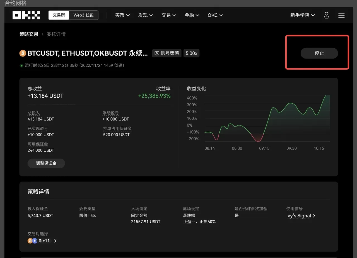Click the 244.000 USDT available margin

[x=41, y=150]
